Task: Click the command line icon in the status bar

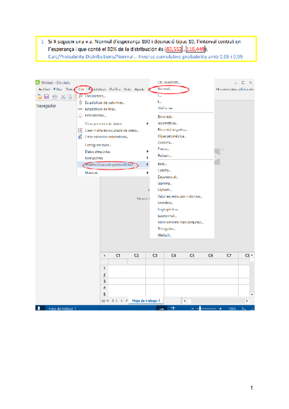Action: [244, 309]
